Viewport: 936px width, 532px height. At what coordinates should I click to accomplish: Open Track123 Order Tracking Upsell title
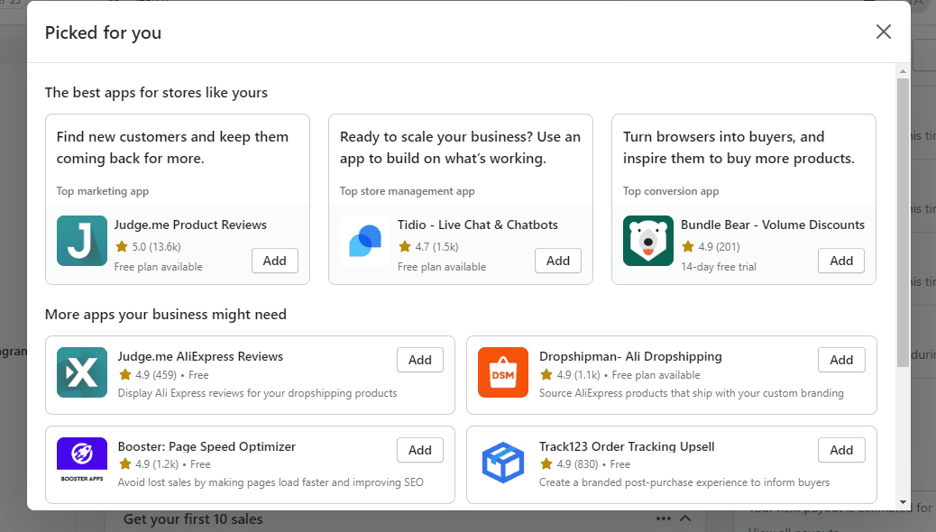click(627, 446)
